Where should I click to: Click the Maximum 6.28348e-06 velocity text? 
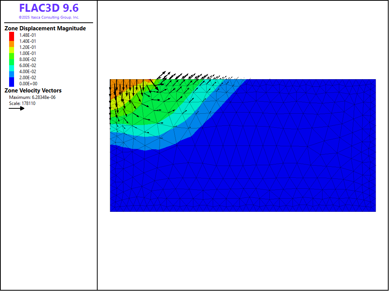(32, 97)
